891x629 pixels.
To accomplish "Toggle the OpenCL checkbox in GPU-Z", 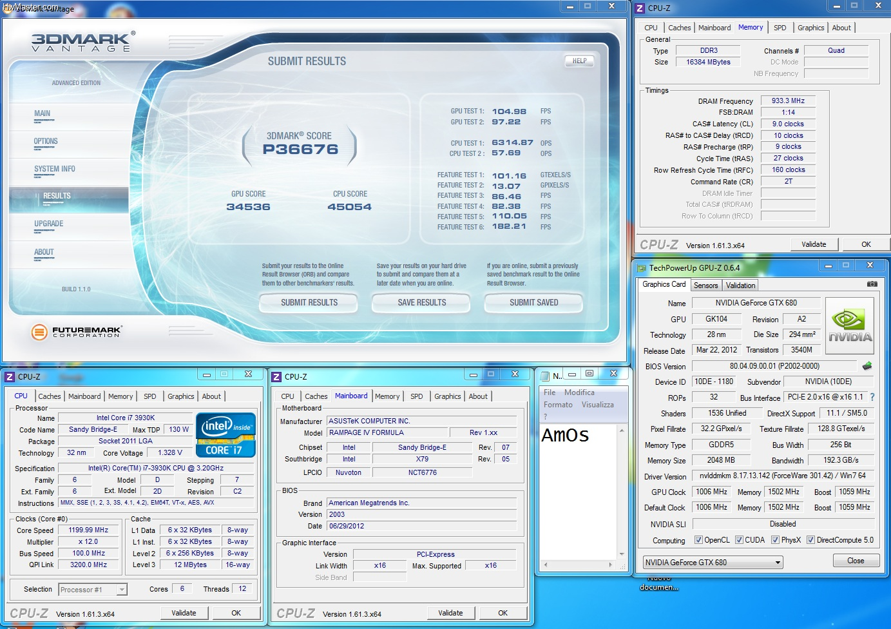I will [x=698, y=540].
